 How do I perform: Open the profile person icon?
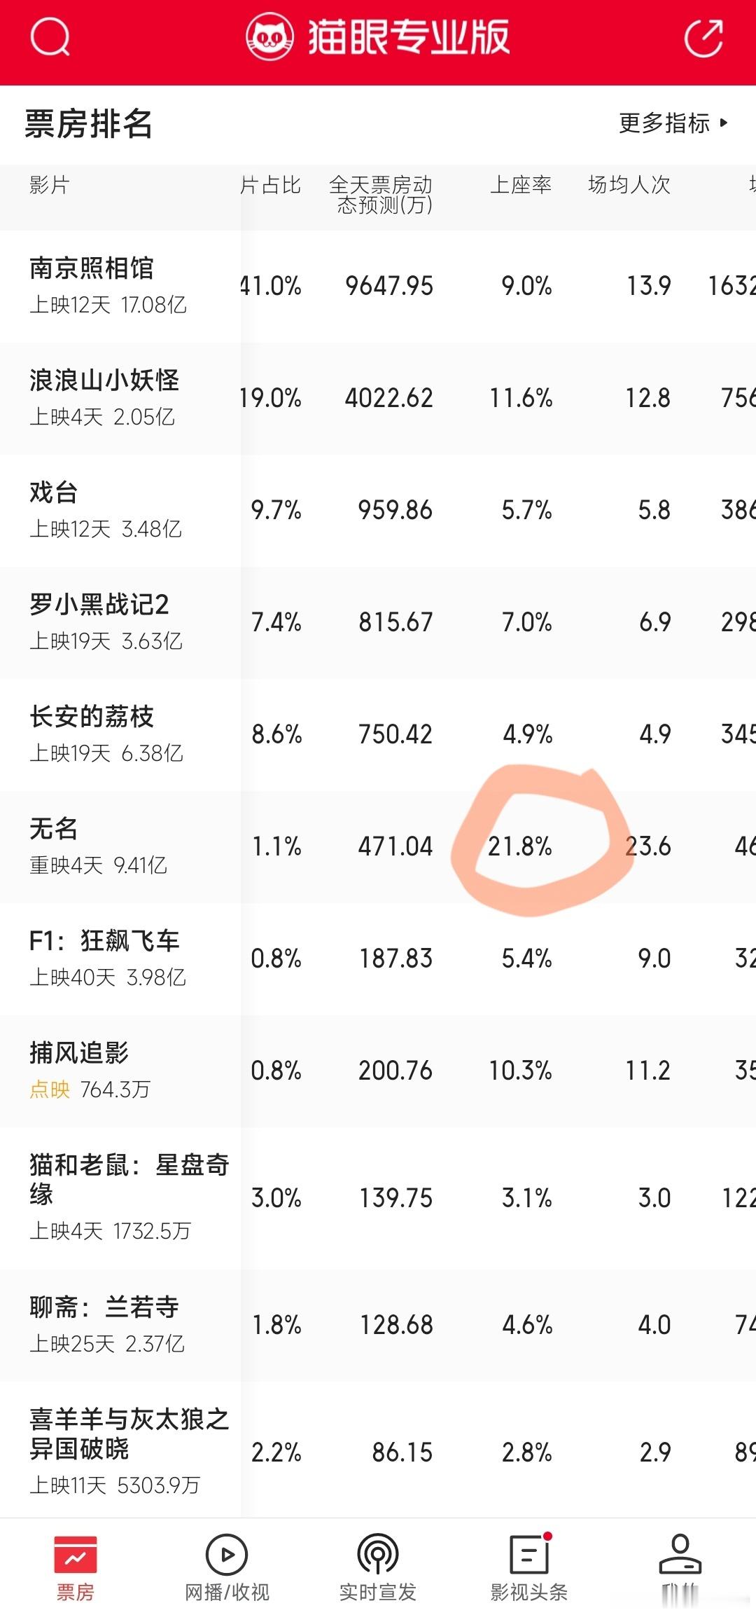pyautogui.click(x=680, y=1554)
